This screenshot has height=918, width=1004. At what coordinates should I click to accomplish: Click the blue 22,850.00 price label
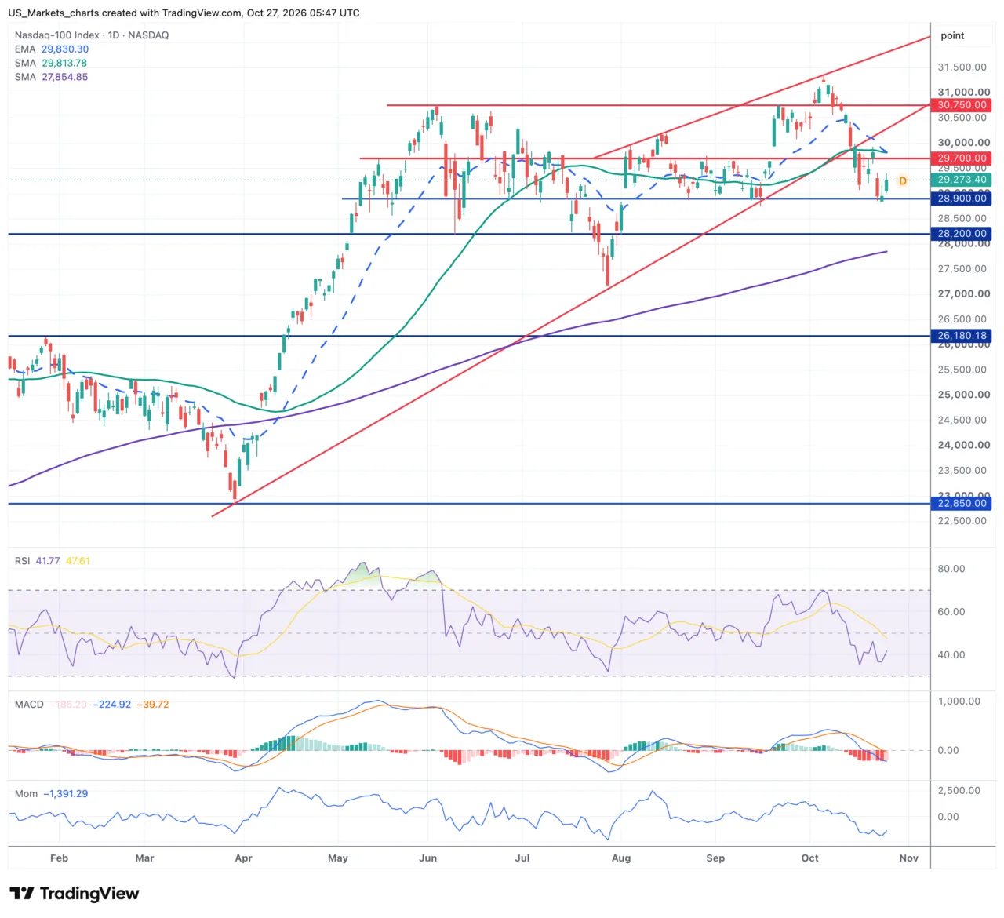962,504
